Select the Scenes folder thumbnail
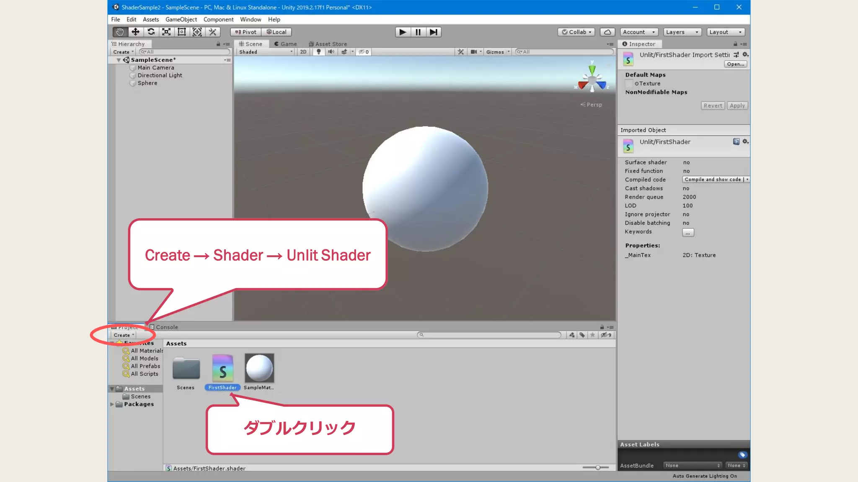The image size is (858, 482). point(186,369)
